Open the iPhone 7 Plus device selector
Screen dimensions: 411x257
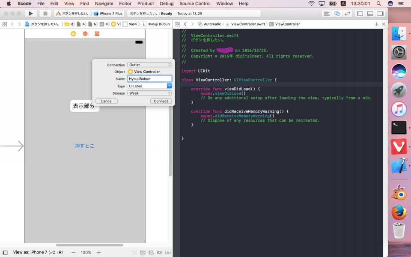[108, 14]
